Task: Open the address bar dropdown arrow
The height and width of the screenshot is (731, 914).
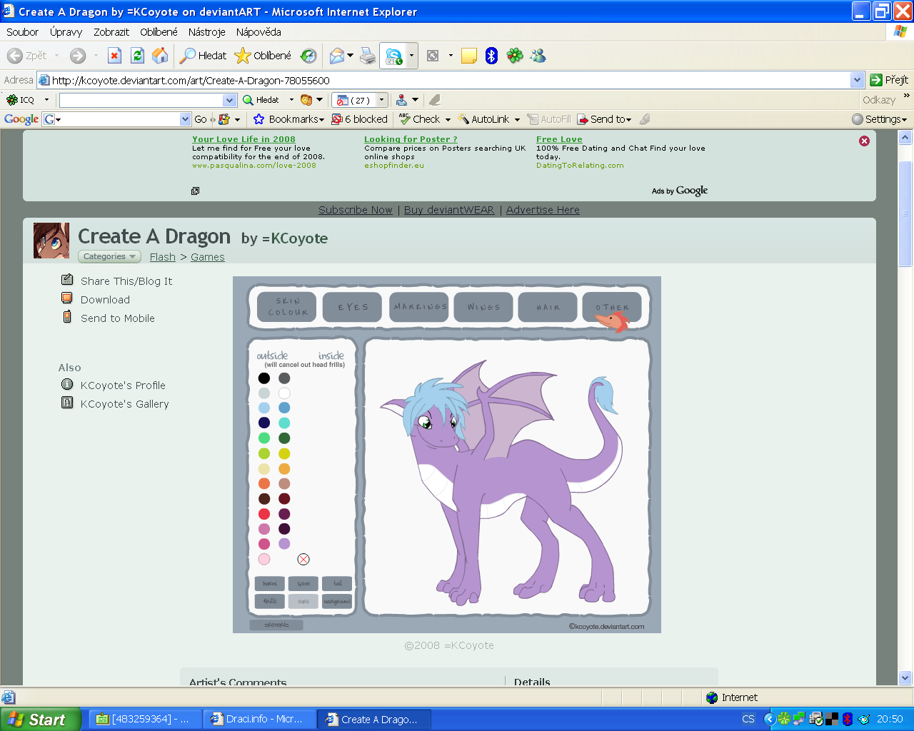Action: [x=857, y=80]
